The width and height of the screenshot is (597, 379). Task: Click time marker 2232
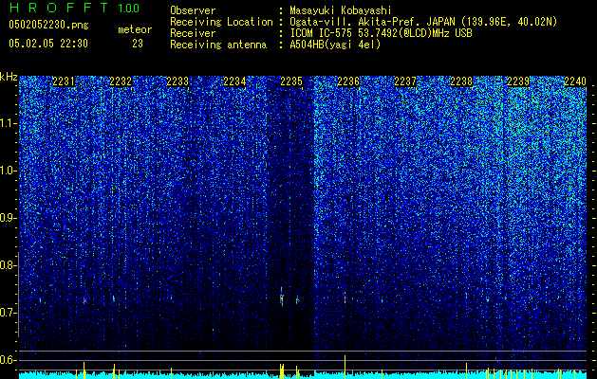click(121, 81)
